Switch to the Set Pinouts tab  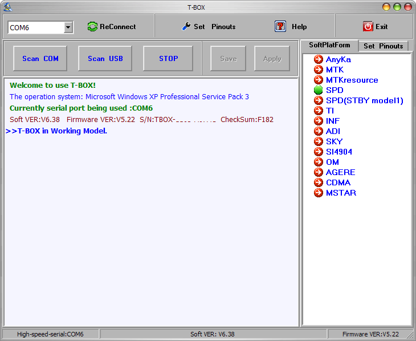point(383,46)
